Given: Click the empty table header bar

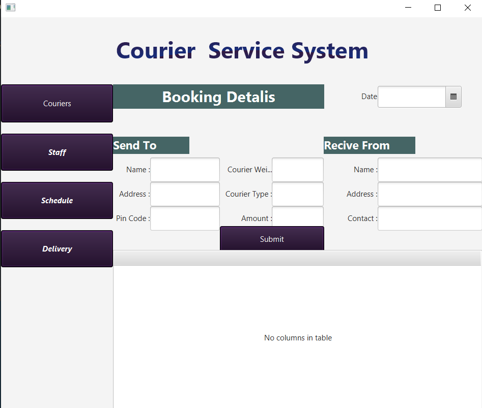Looking at the screenshot, I should [297, 259].
